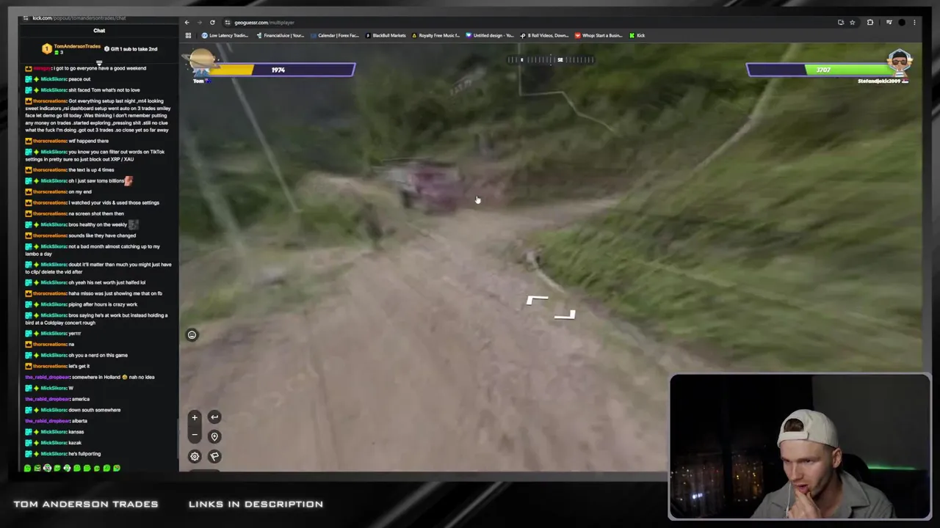
Task: Click Tom's player avatar
Action: point(201,63)
